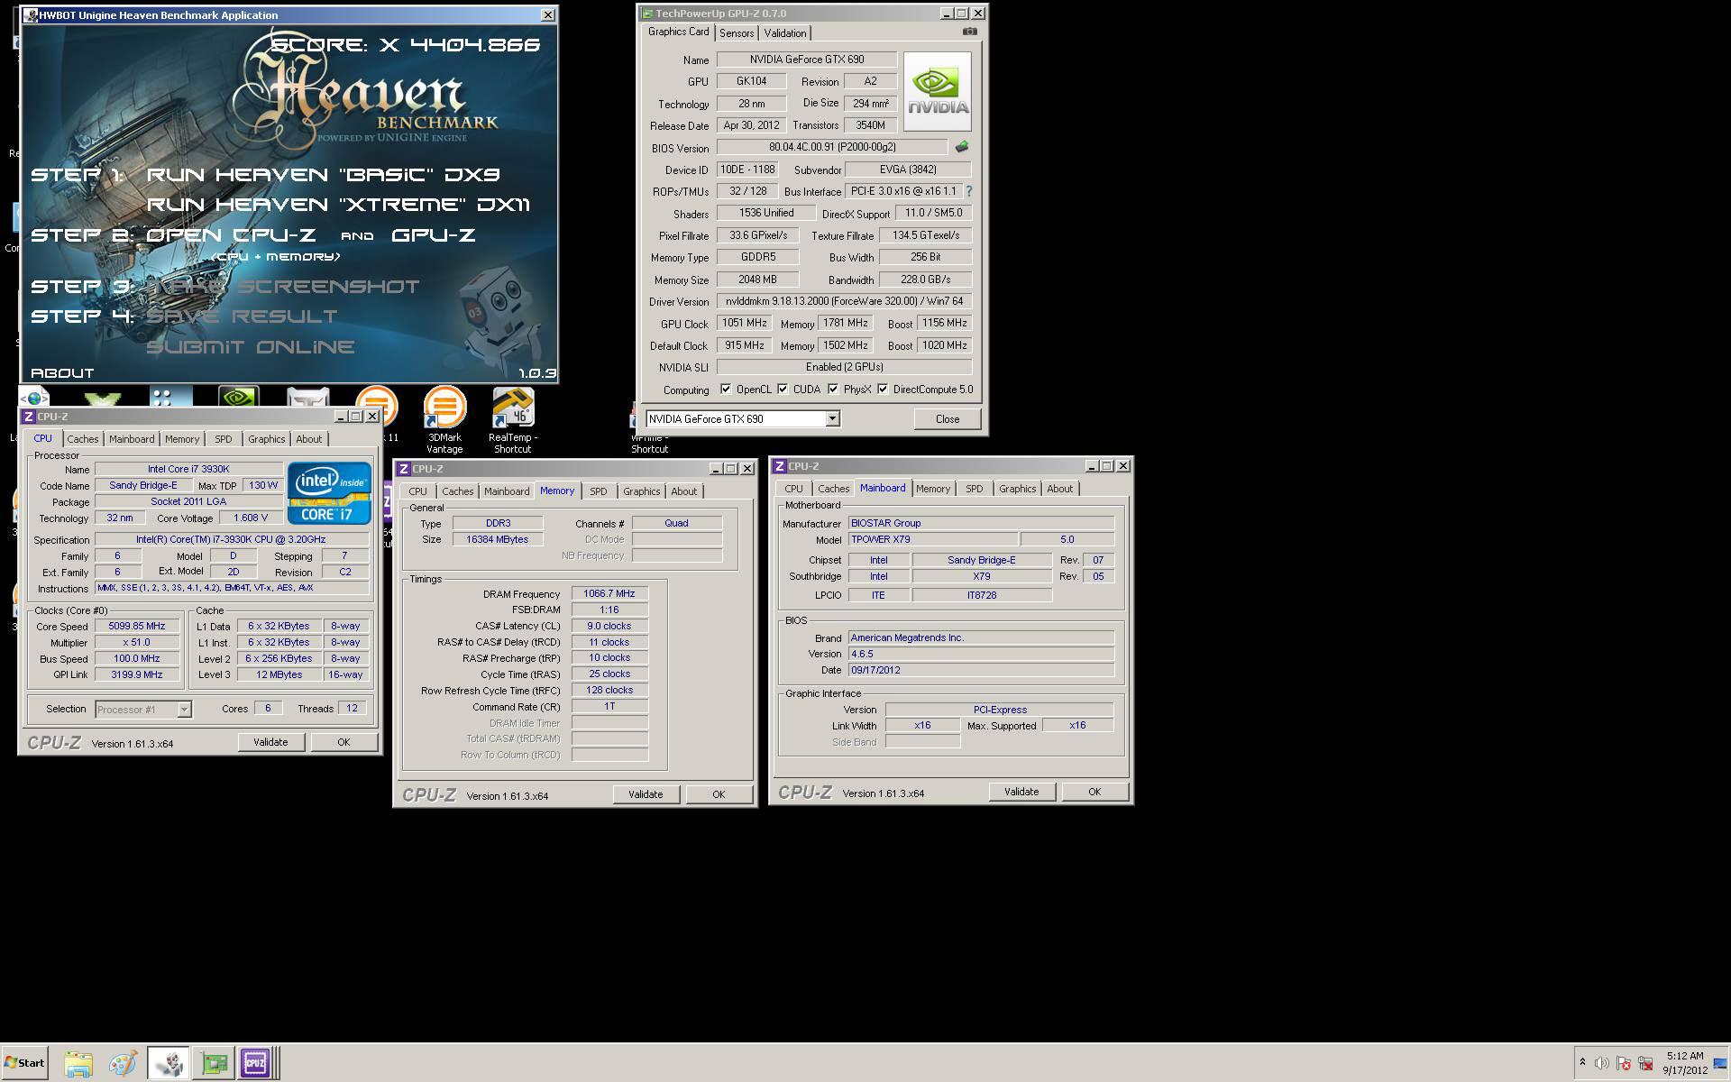Image resolution: width=1731 pixels, height=1082 pixels.
Task: Click About in the Heaven benchmark window
Action: click(x=62, y=373)
